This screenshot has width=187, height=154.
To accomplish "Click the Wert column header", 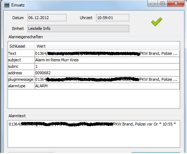I will [107, 46].
